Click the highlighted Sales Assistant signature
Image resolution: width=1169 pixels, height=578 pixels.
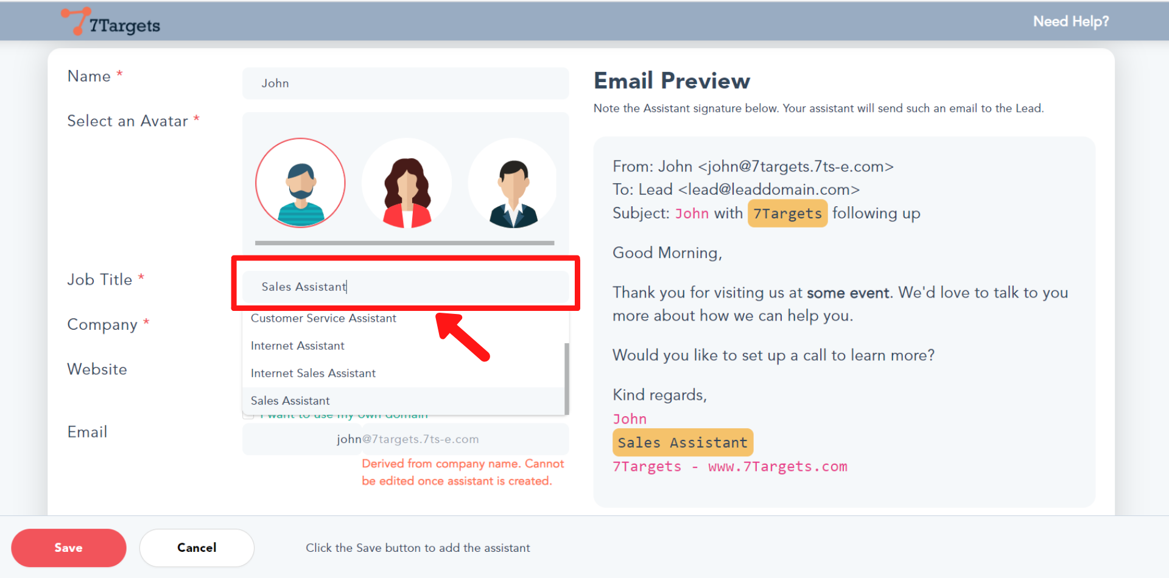coord(683,443)
